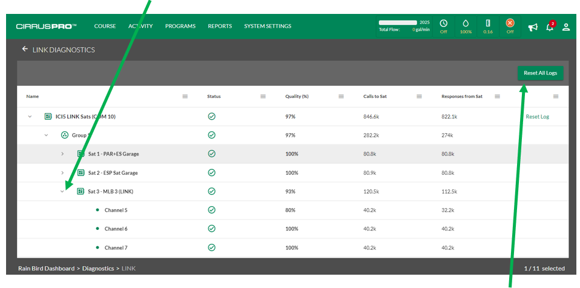Go to Diagnostics breadcrumb
The width and height of the screenshot is (580, 288).
[x=98, y=269]
